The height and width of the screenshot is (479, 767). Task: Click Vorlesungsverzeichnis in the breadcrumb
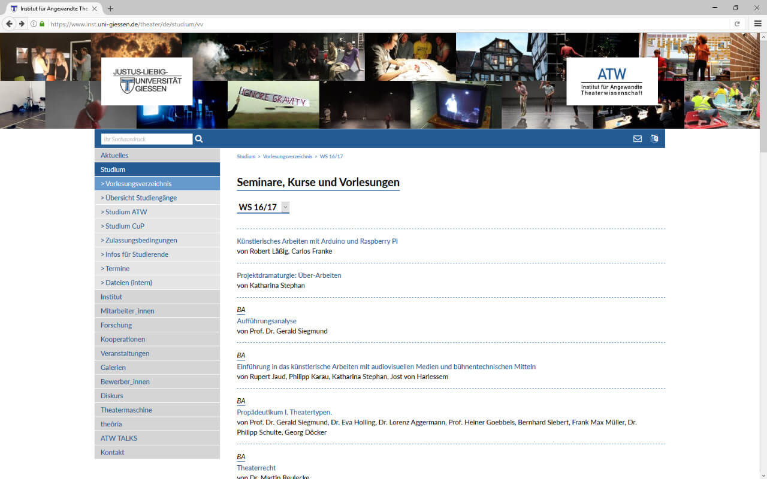288,156
